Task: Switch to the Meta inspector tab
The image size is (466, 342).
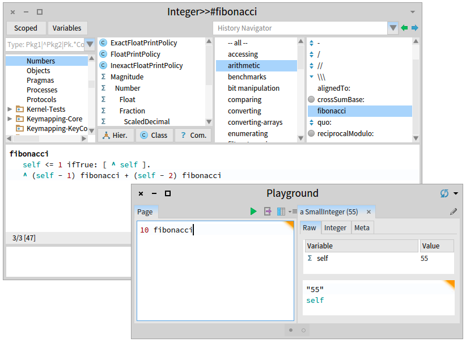Action: pos(362,227)
